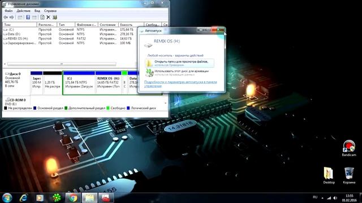Open the Справка menu

pos(50,11)
